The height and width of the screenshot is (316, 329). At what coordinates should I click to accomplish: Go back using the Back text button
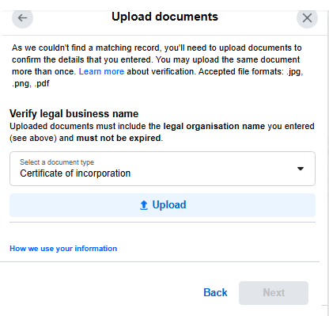(215, 292)
